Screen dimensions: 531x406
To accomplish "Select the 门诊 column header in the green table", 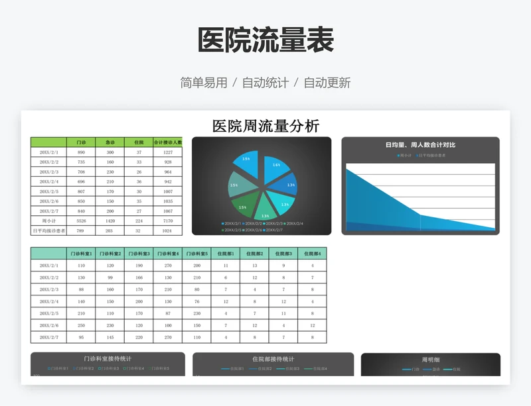I will 81,142.
